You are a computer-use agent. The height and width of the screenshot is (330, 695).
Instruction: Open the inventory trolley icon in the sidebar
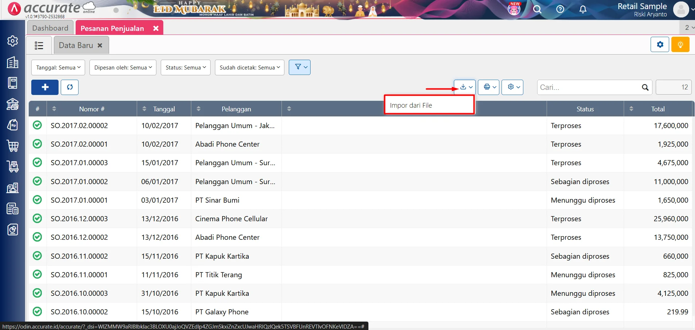13,167
